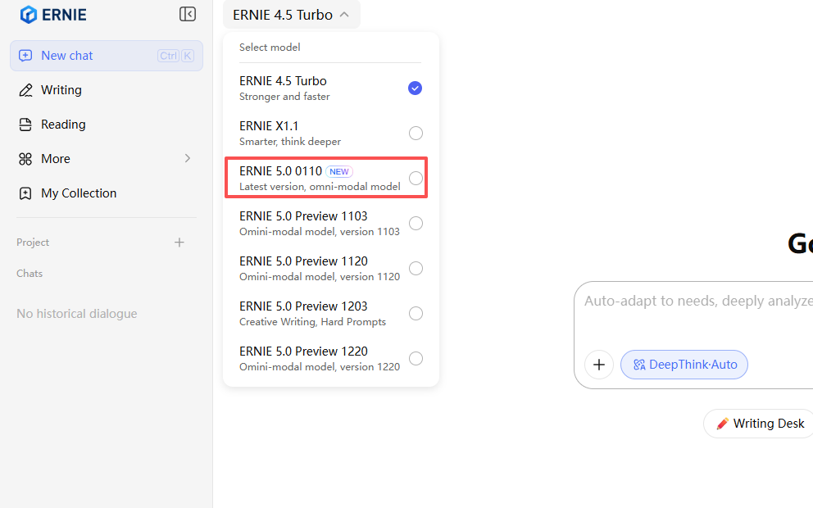Collapse the ERNIE 4.5 Turbo model dropdown
The image size is (813, 508).
click(x=291, y=15)
